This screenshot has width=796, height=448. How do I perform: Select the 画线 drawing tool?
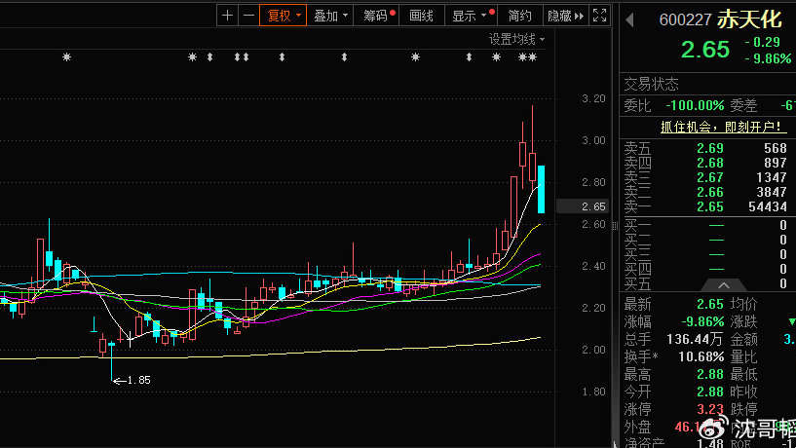coord(422,16)
